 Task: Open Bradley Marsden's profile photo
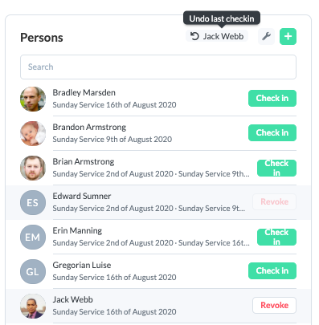click(x=33, y=99)
